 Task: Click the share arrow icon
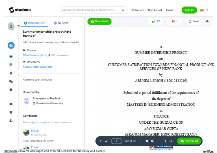tap(207, 21)
